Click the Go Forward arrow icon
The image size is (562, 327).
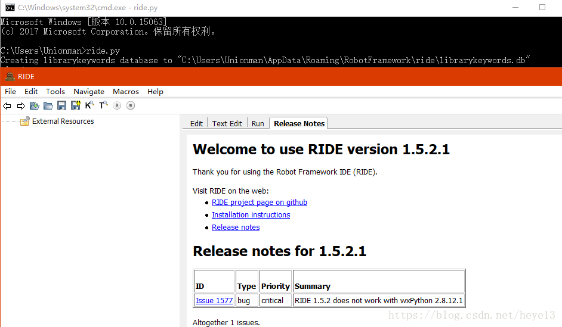[x=21, y=105]
